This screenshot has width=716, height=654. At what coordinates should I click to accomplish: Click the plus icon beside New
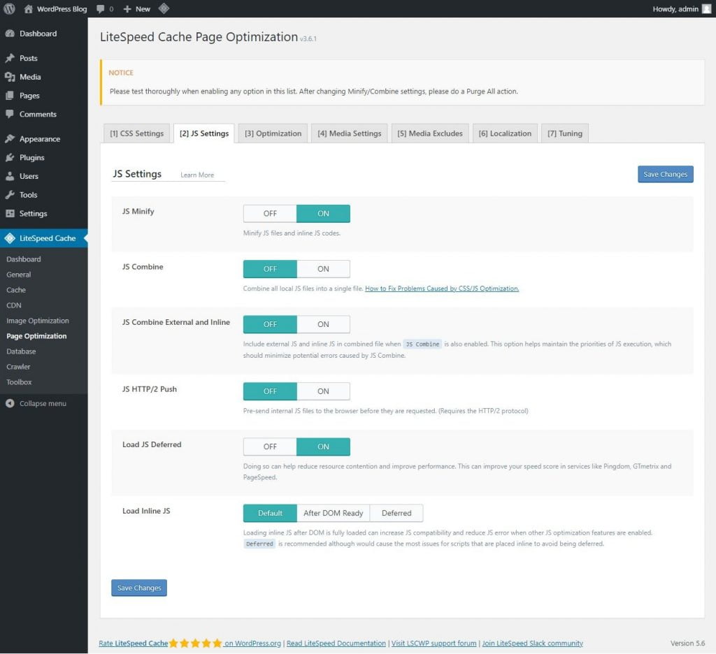127,8
